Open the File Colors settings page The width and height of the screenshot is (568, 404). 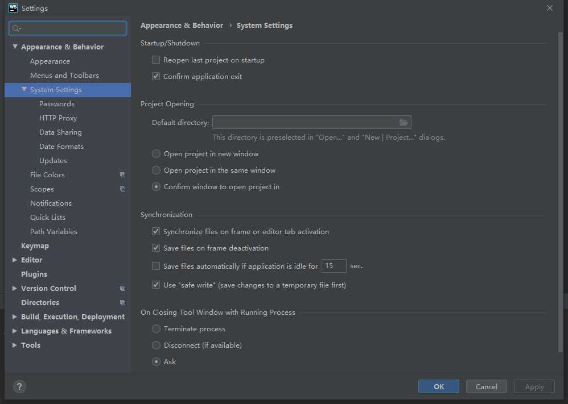tap(47, 174)
